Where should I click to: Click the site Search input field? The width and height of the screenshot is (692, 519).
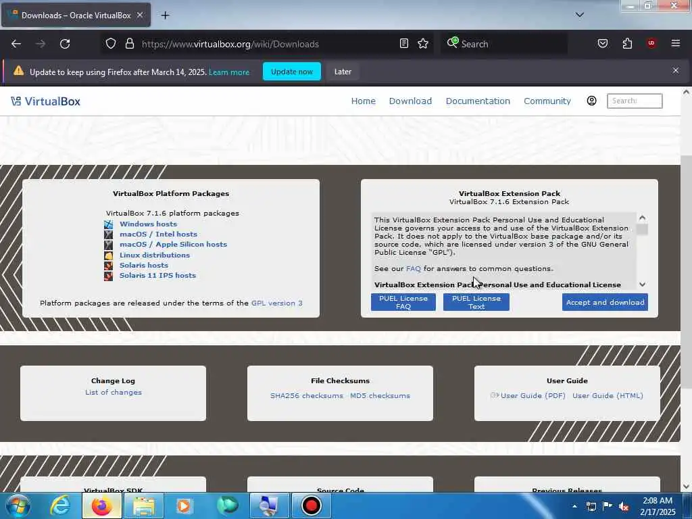point(635,101)
